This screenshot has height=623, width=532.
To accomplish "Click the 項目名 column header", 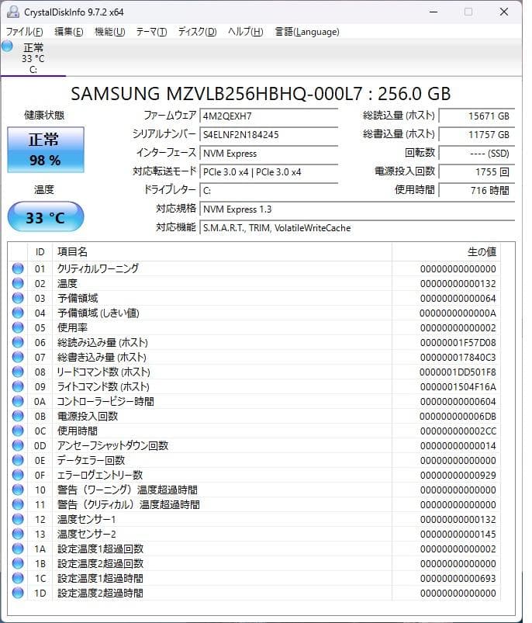I will point(222,252).
